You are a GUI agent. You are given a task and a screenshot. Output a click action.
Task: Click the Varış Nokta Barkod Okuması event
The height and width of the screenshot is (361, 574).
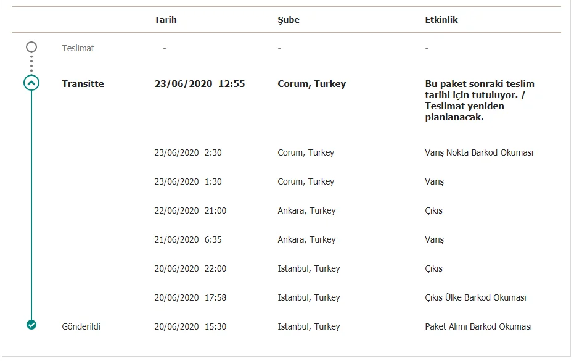[x=479, y=152]
